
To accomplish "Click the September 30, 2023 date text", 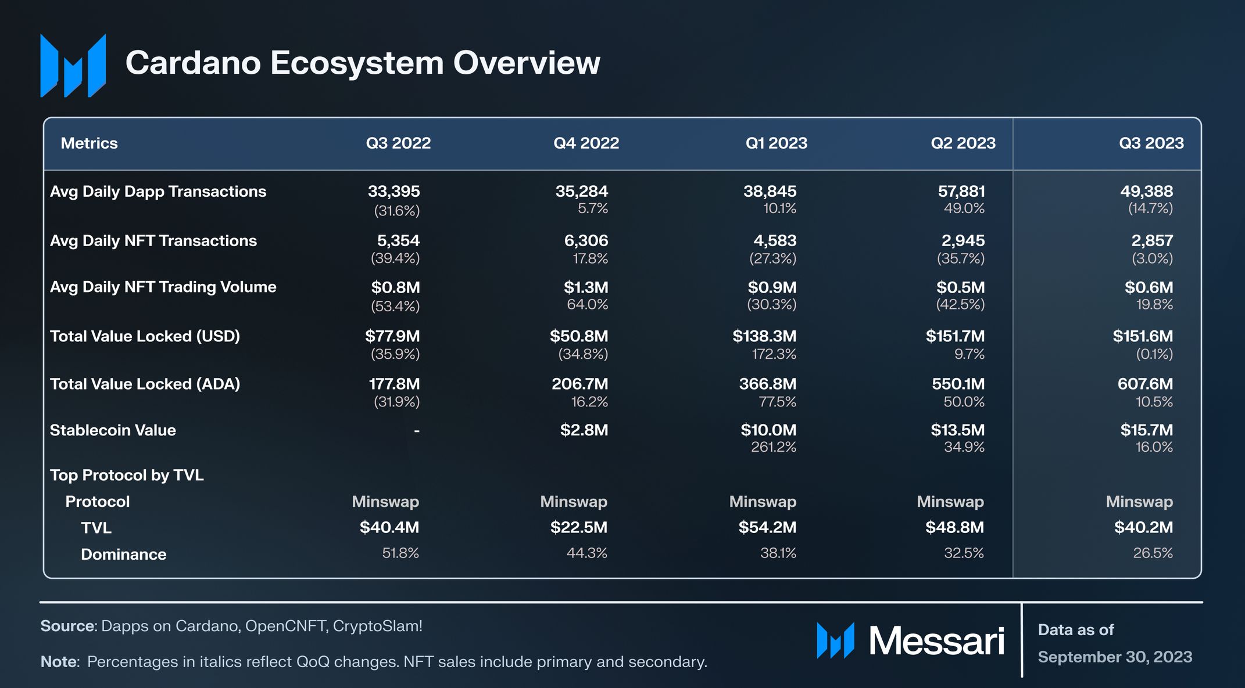I will pyautogui.click(x=1115, y=657).
